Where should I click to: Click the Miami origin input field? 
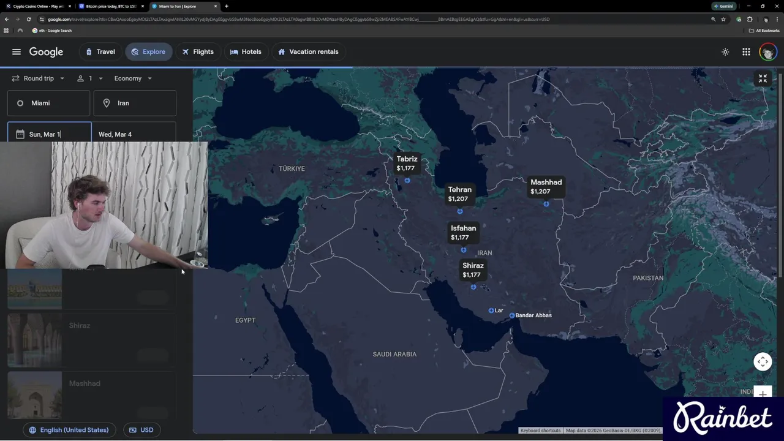(x=48, y=103)
